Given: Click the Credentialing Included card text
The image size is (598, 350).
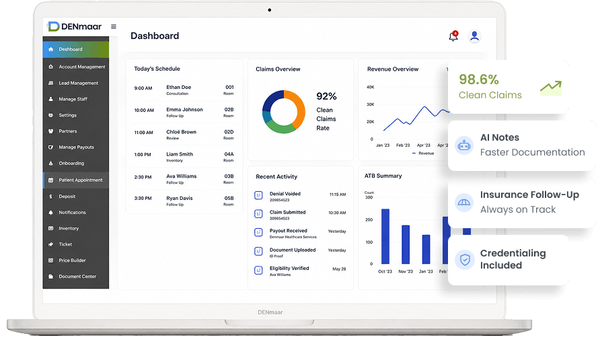Looking at the screenshot, I should click(513, 259).
